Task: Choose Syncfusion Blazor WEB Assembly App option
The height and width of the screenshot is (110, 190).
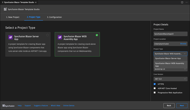Action: (171, 65)
